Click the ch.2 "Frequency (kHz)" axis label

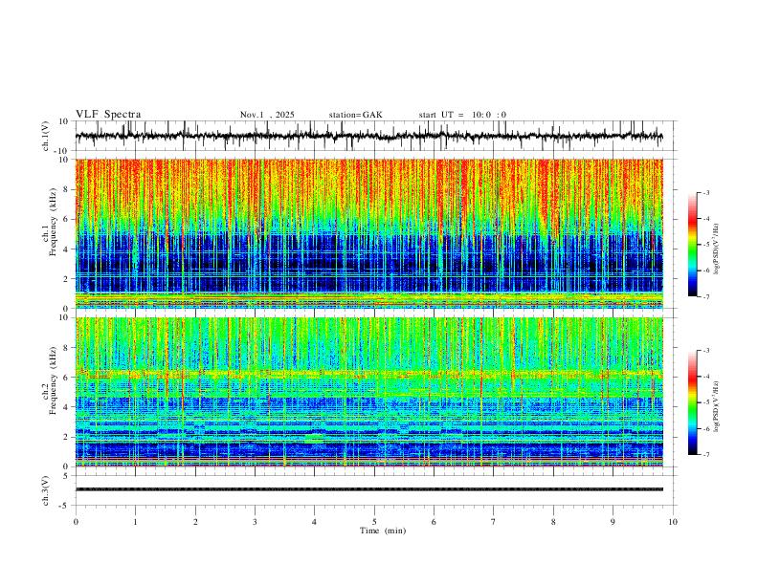pos(54,380)
